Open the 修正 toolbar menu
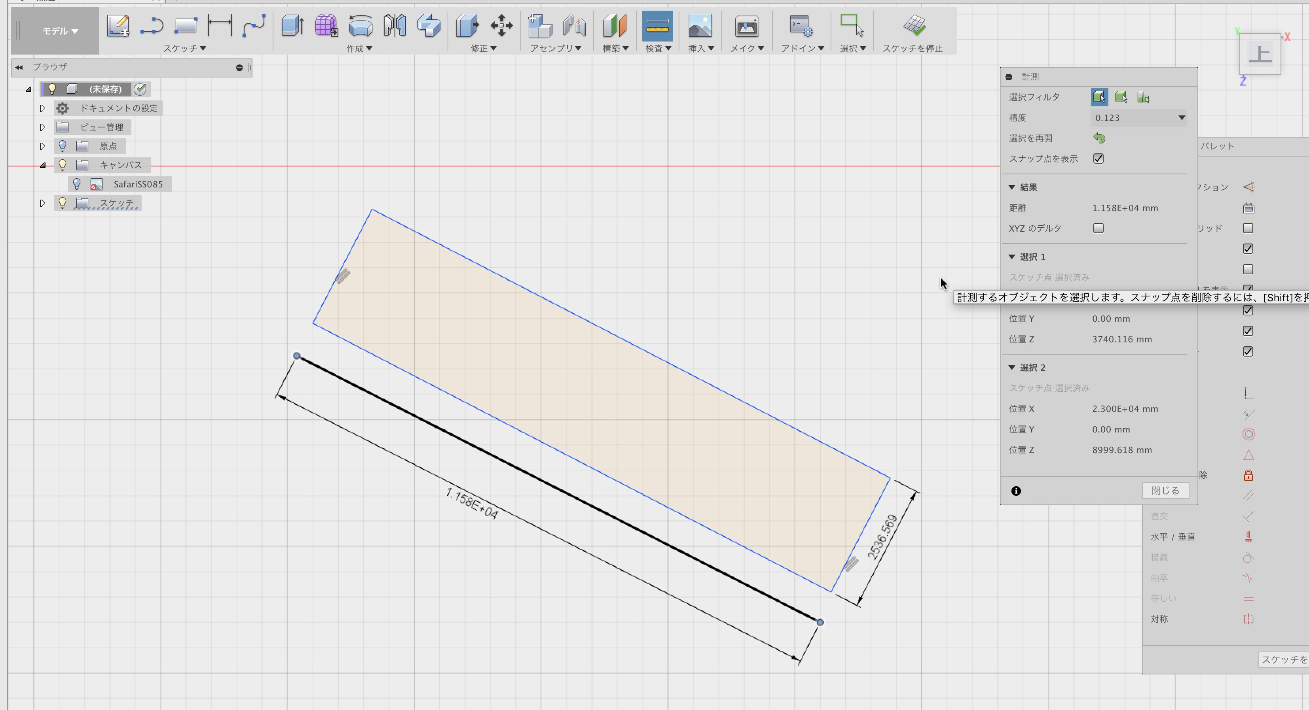 483,48
